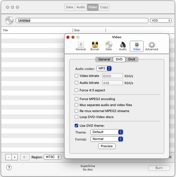176x177 pixels.
Task: Enable the Video bitrate checkbox
Action: click(x=76, y=76)
